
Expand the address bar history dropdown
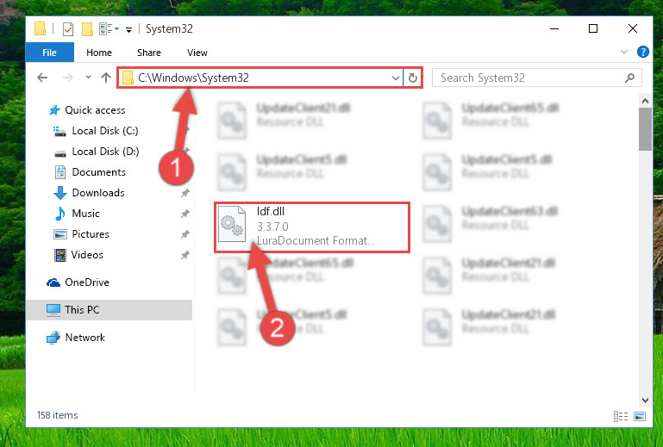[x=396, y=78]
